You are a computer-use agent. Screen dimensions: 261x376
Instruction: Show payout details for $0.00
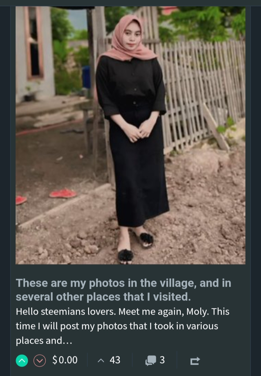65,360
